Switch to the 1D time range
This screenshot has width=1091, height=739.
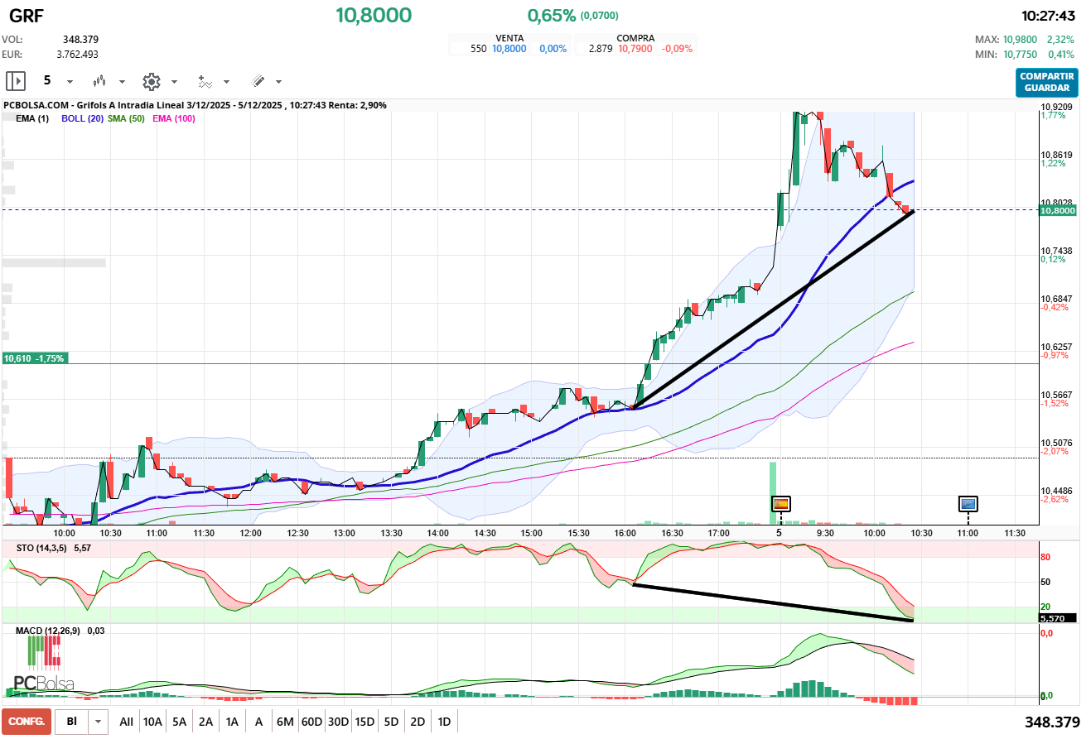click(444, 722)
